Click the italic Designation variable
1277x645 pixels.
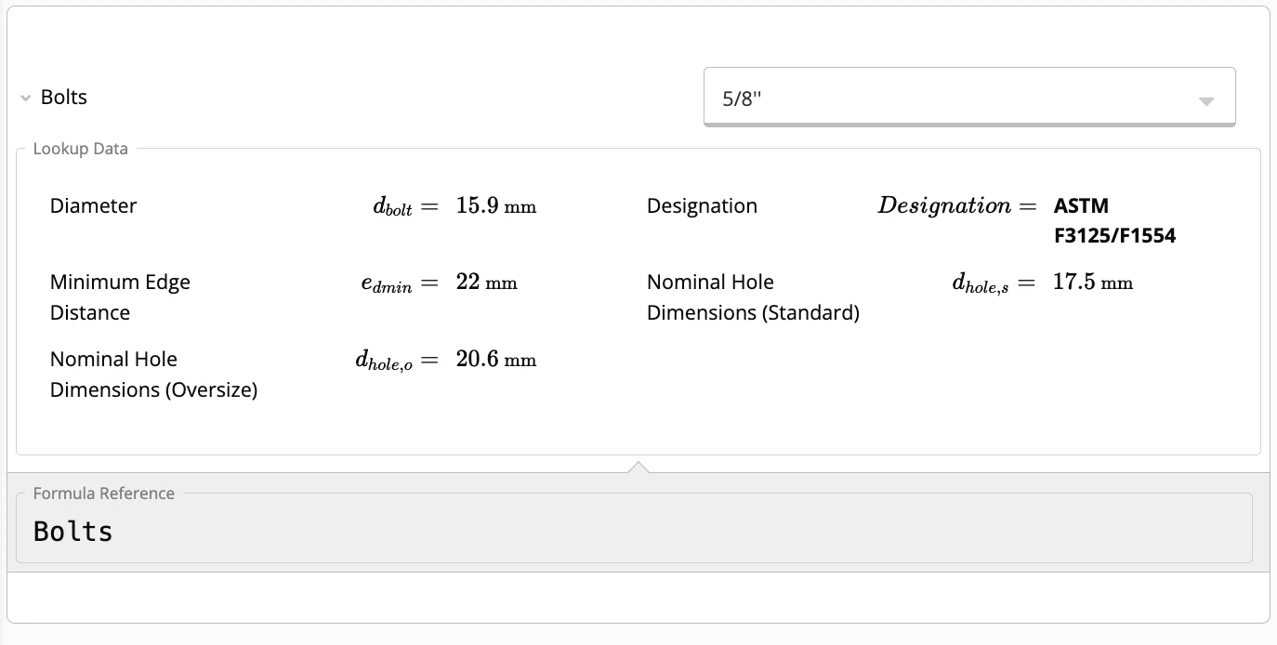click(944, 206)
